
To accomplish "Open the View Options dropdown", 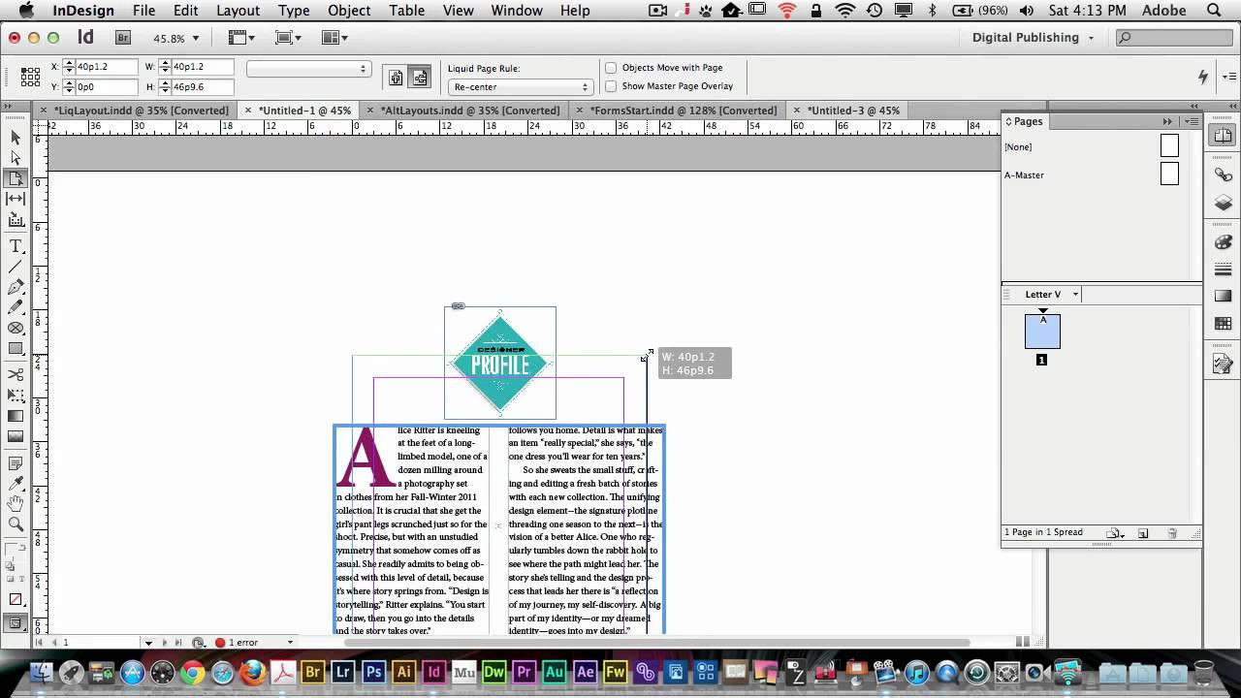I will [x=242, y=38].
